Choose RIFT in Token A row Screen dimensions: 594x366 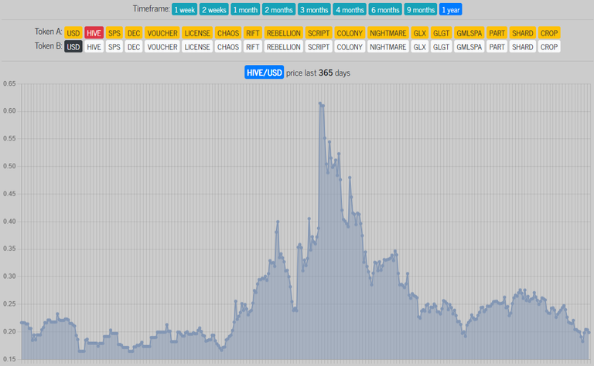[x=253, y=33]
